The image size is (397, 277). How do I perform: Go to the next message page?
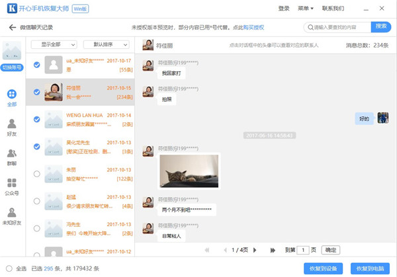coord(255,250)
